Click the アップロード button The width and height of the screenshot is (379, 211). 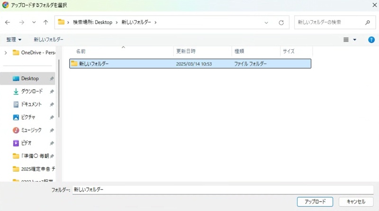coord(315,202)
